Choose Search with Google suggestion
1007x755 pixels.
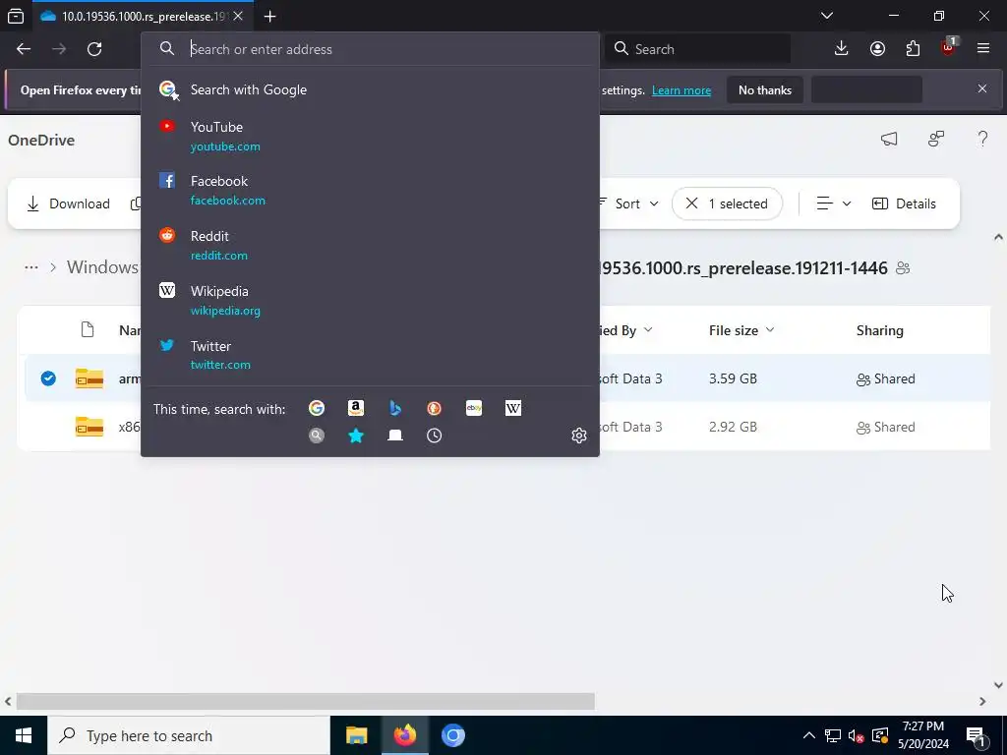(x=370, y=89)
